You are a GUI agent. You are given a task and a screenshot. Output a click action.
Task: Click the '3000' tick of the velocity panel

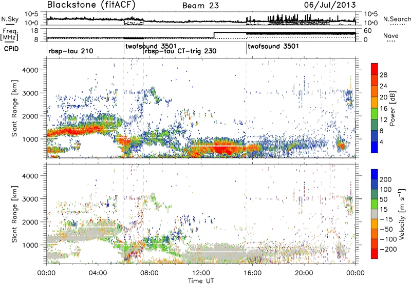pyautogui.click(x=30, y=199)
